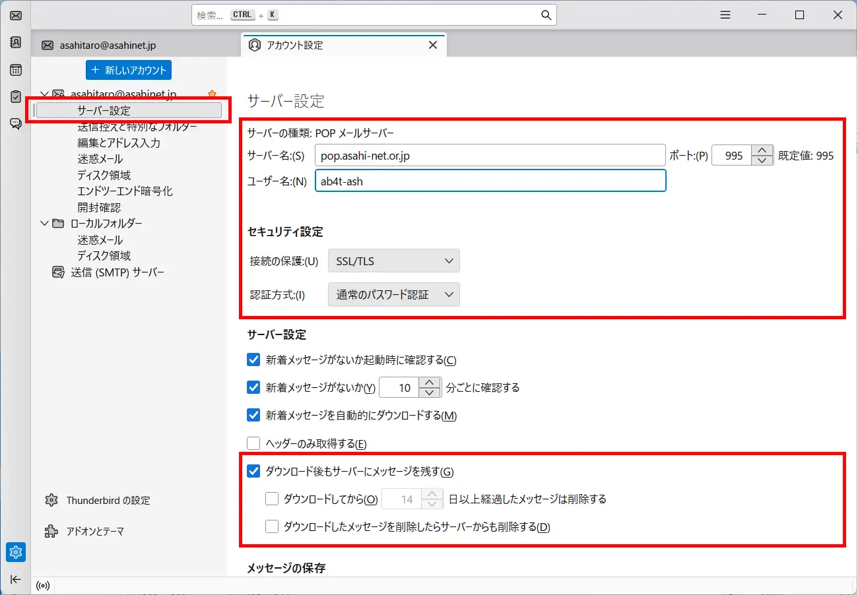The height and width of the screenshot is (595, 858).
Task: Click the status indicator icon in the bottom bar
Action: pos(43,586)
